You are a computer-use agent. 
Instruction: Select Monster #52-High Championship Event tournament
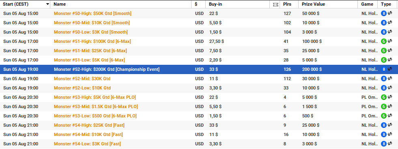point(107,69)
